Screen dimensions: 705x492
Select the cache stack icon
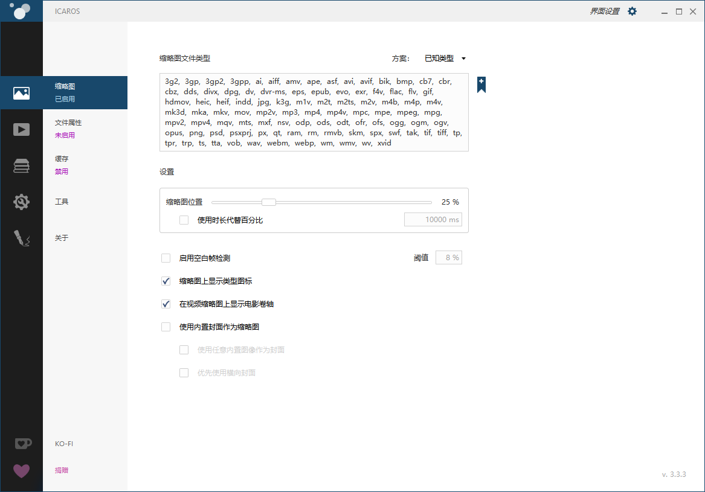pos(21,166)
